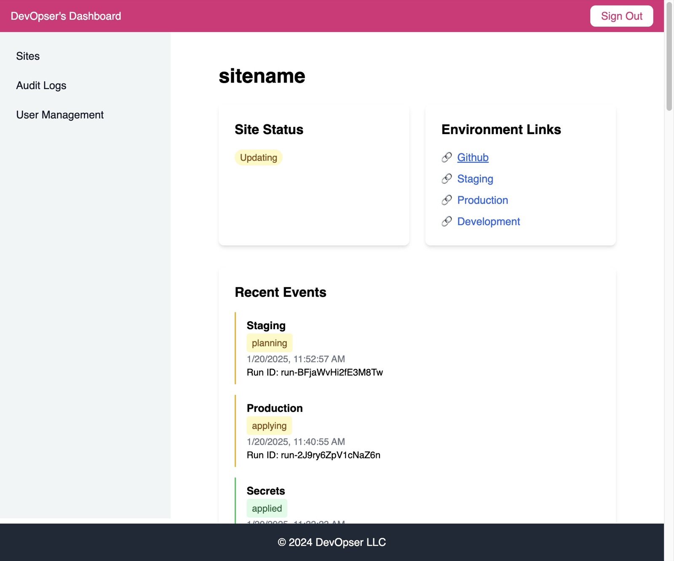Screen dimensions: 674x561
Task: Open User Management in the sidebar
Action: pyautogui.click(x=60, y=115)
